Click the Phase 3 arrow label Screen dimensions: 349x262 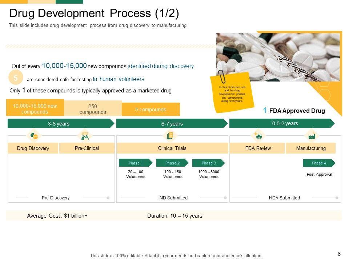pyautogui.click(x=209, y=163)
